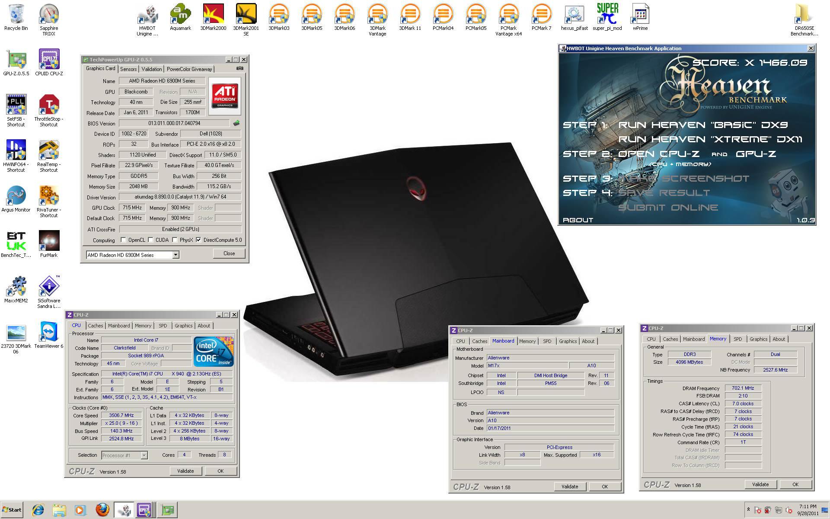
Task: Open RealTemp shortcut
Action: tap(49, 156)
